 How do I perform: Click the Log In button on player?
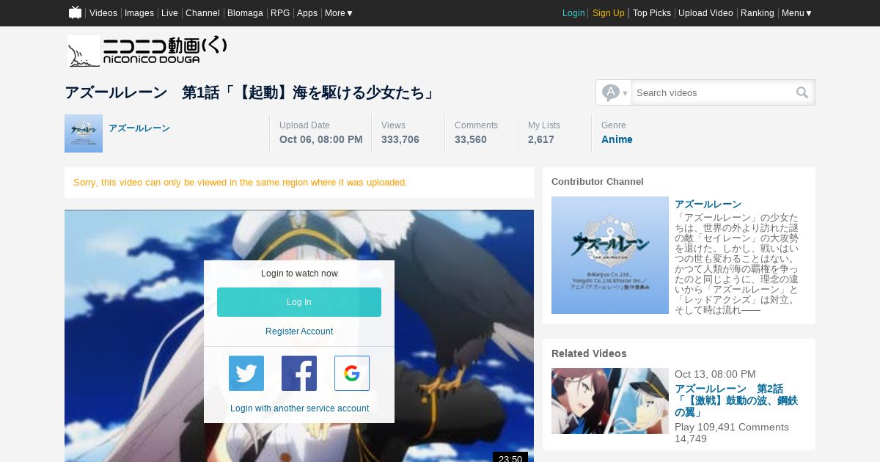click(299, 302)
